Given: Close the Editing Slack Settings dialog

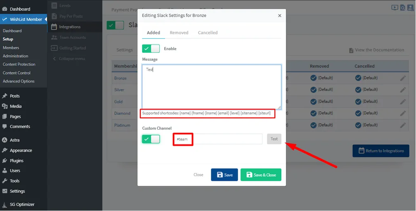Looking at the screenshot, I should click(x=279, y=16).
